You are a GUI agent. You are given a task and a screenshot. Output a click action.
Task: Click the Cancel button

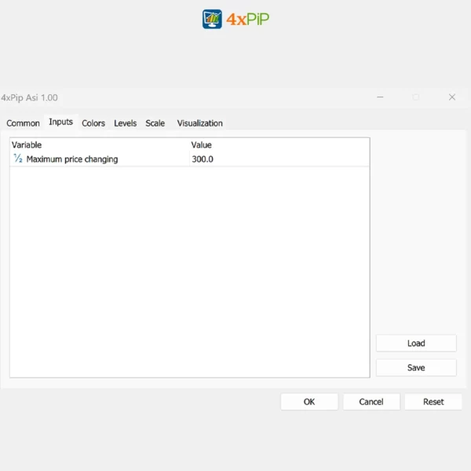coord(371,401)
